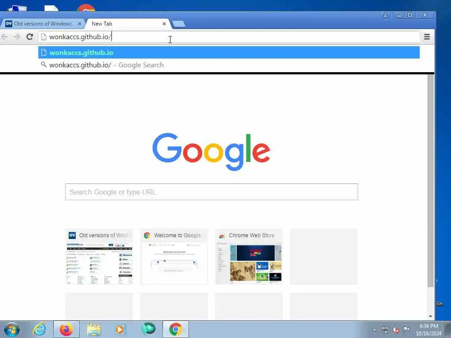Show hidden system tray icons

(x=374, y=330)
